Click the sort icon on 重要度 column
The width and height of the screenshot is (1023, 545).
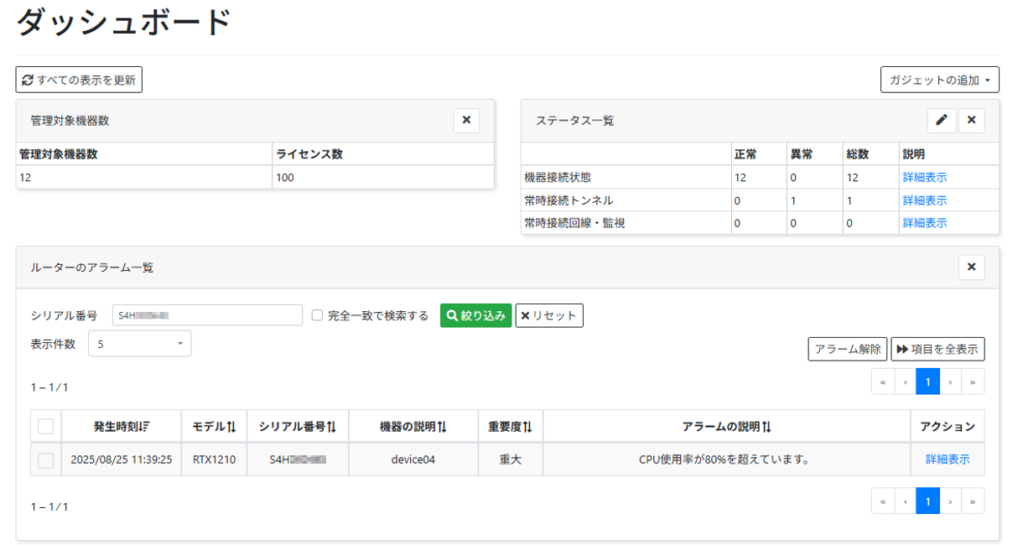[529, 425]
